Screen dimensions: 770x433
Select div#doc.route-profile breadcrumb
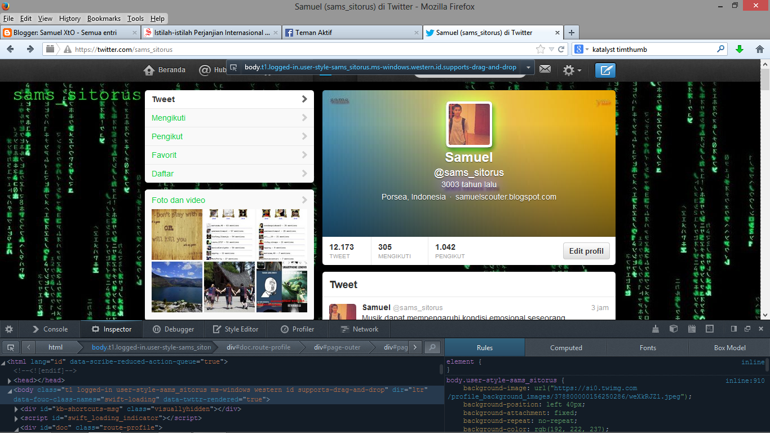258,347
